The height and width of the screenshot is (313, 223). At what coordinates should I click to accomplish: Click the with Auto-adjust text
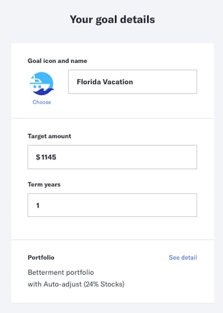click(x=55, y=284)
